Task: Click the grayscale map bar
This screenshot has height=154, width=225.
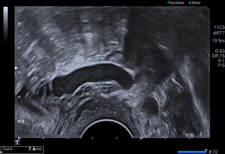Action: pyautogui.click(x=6, y=25)
